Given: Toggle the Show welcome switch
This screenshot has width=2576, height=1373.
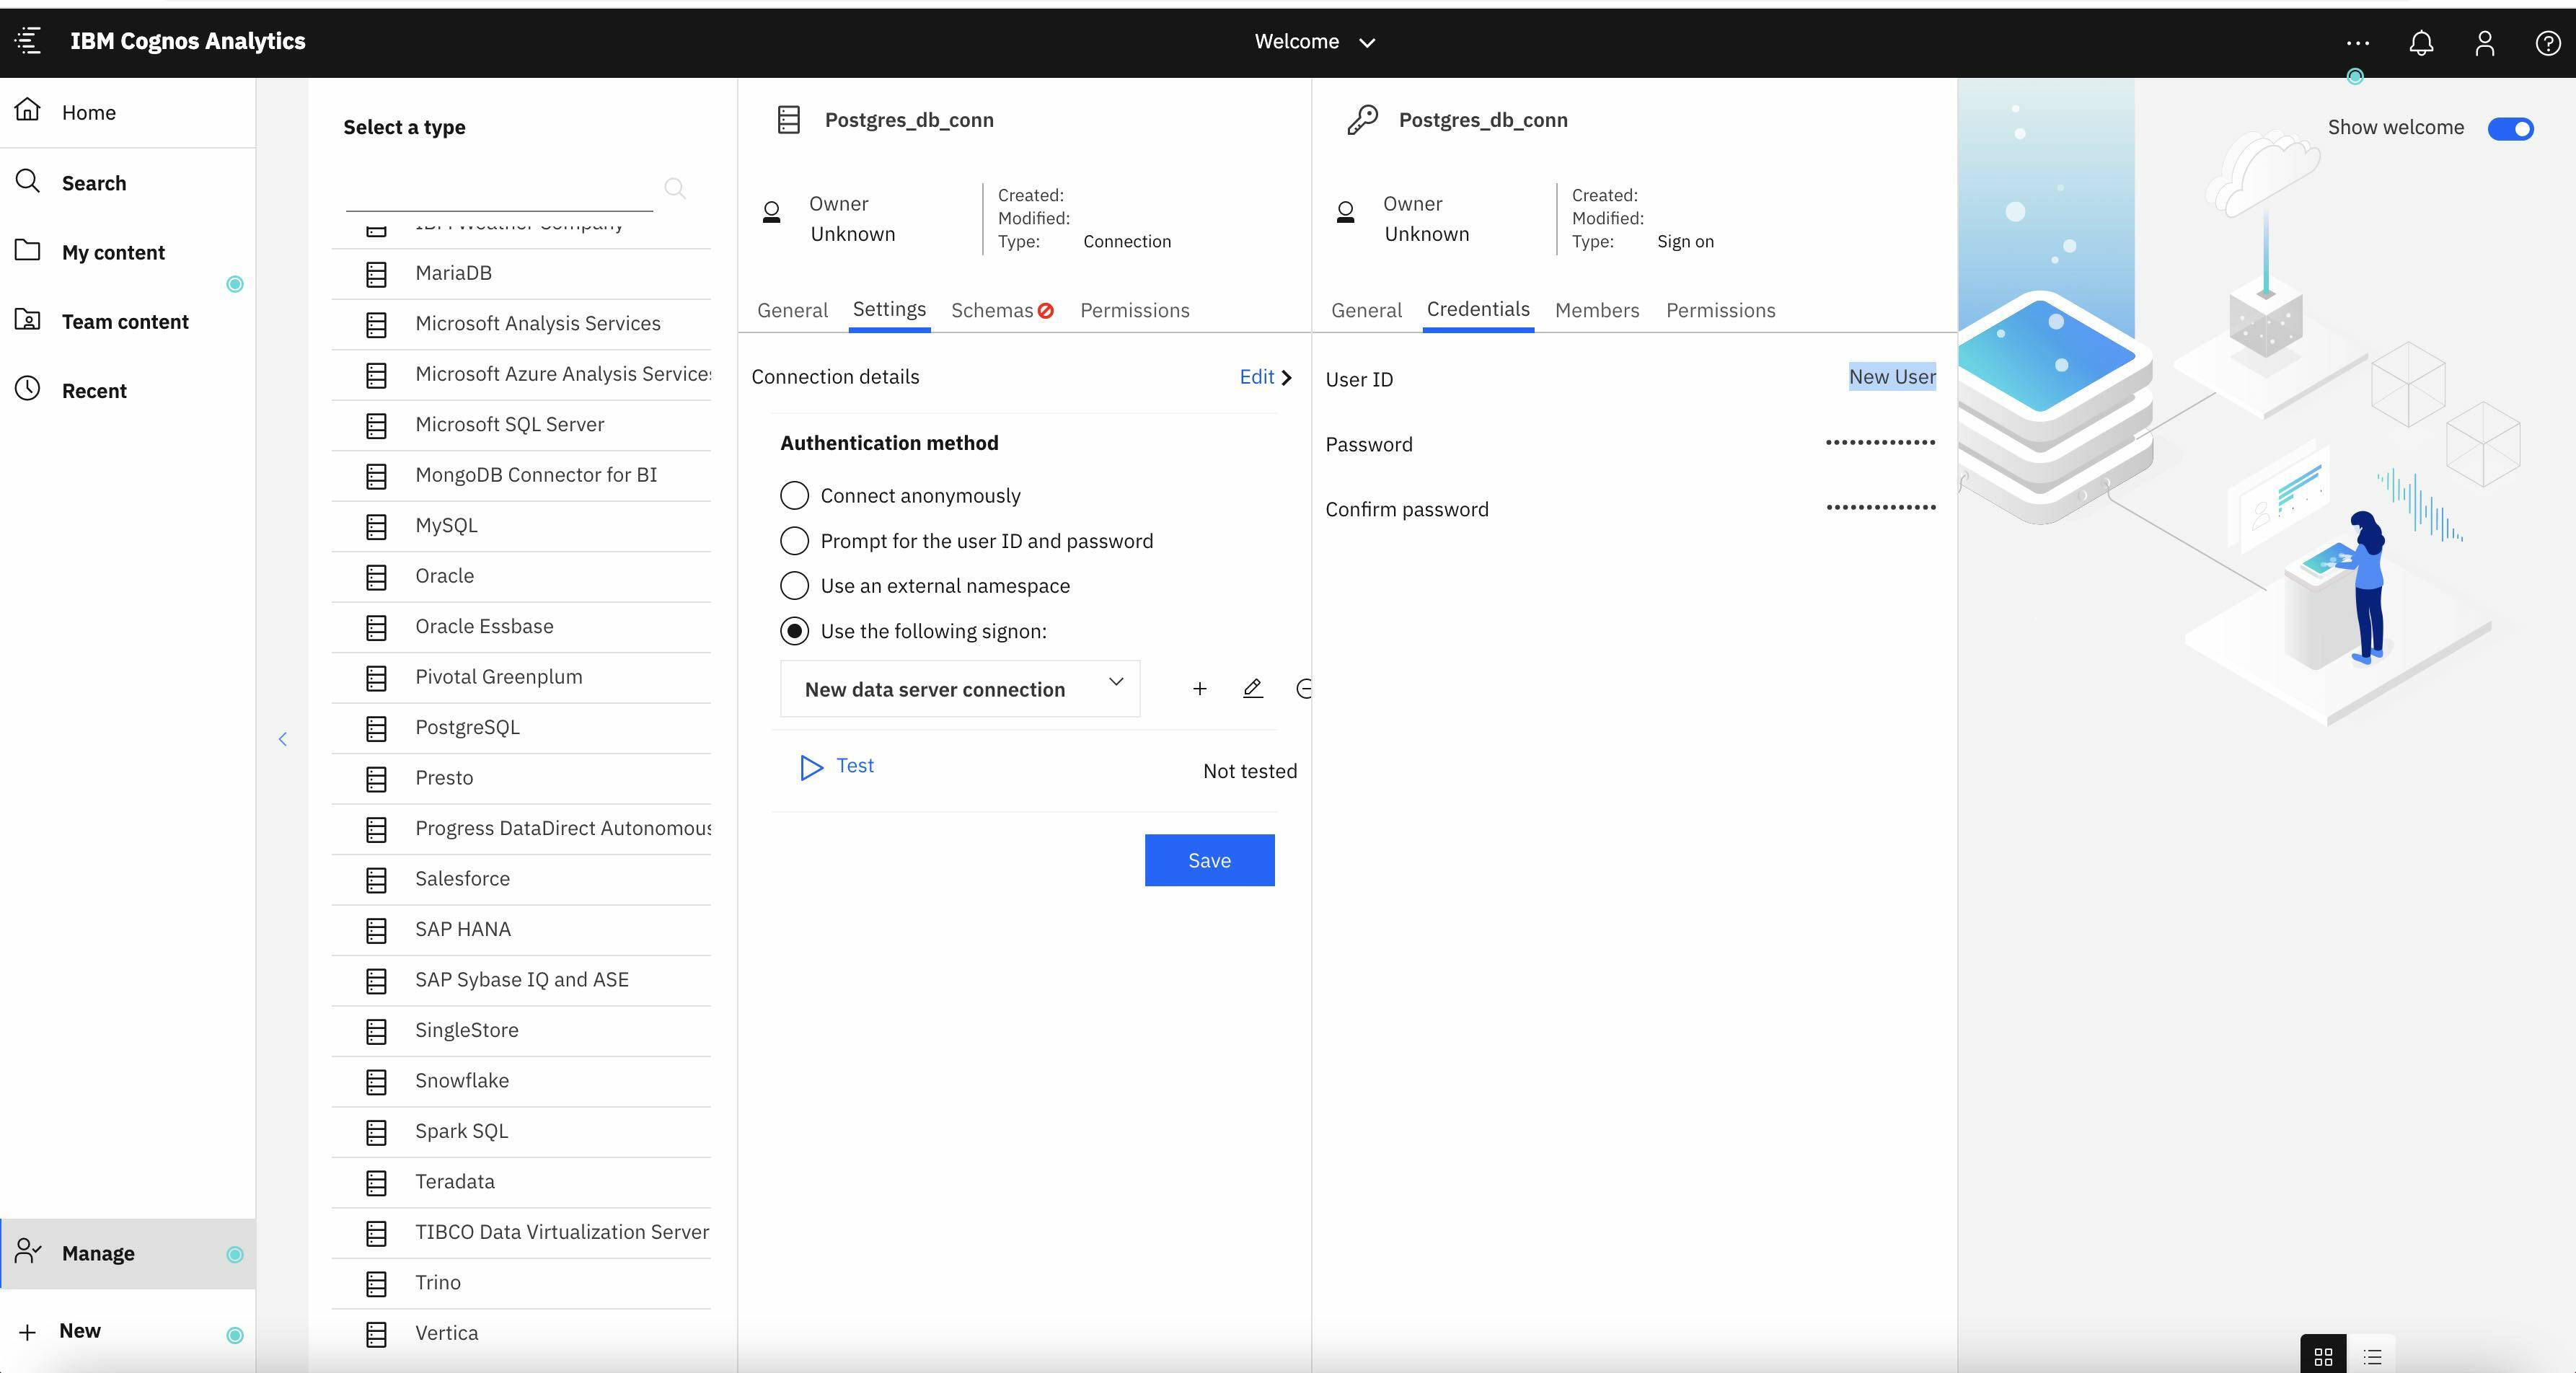Looking at the screenshot, I should click(2510, 128).
